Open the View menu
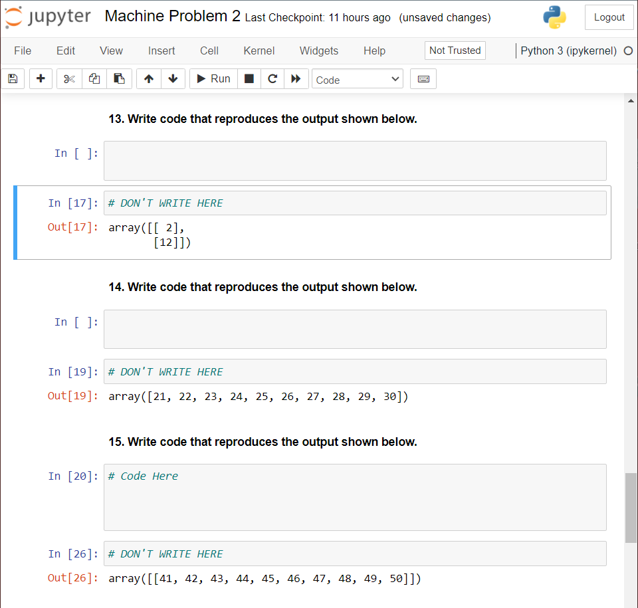The width and height of the screenshot is (638, 608). tap(111, 51)
